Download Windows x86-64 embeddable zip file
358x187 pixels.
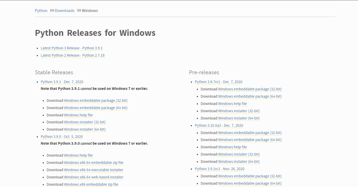[x=94, y=163]
